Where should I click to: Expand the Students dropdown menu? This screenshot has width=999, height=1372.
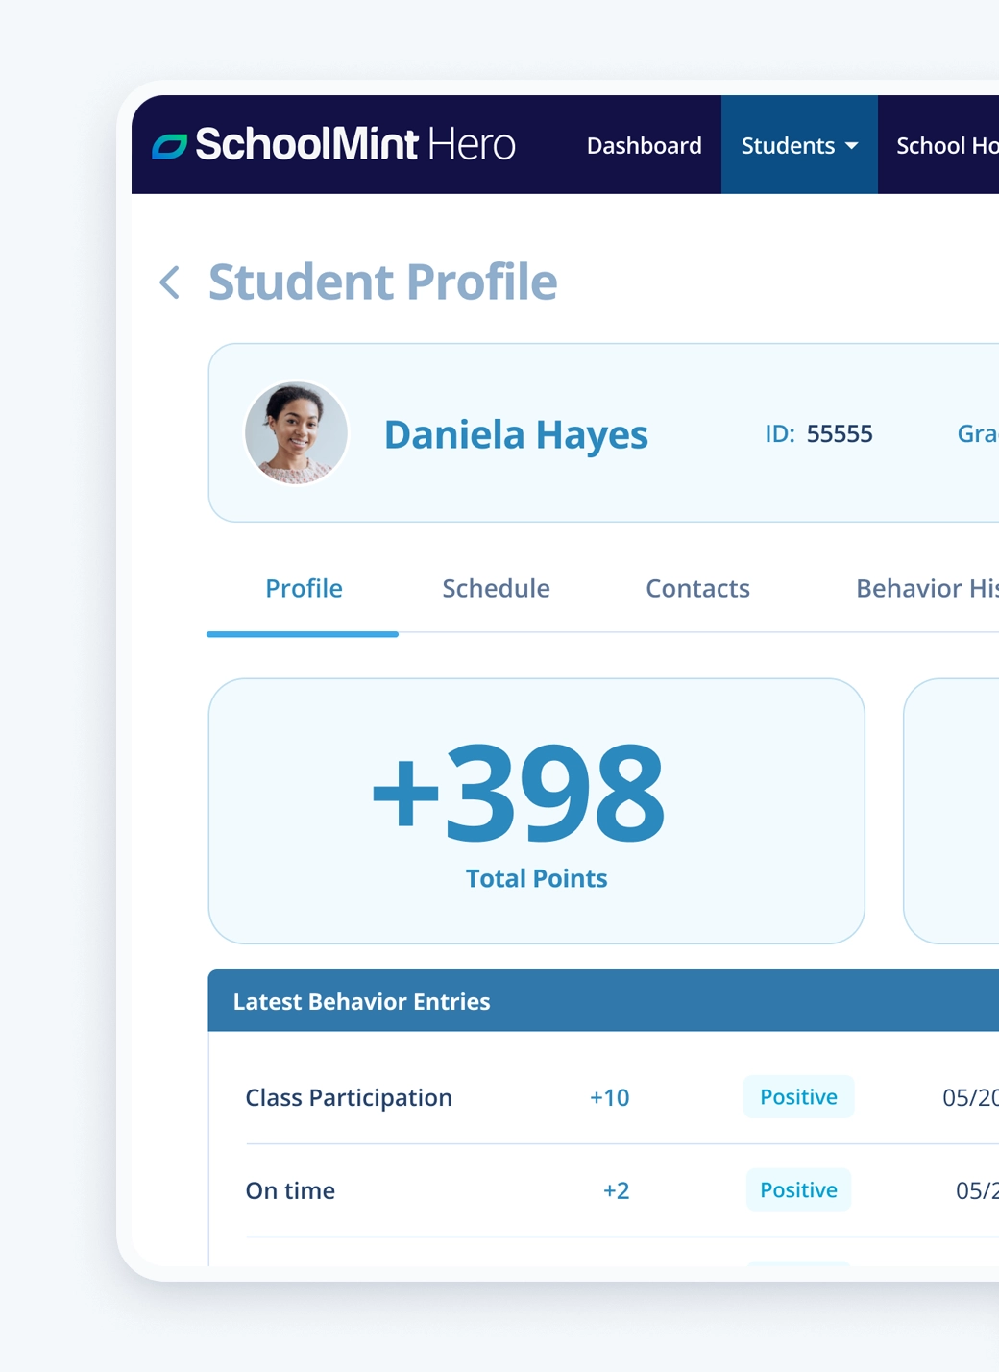[x=799, y=145]
